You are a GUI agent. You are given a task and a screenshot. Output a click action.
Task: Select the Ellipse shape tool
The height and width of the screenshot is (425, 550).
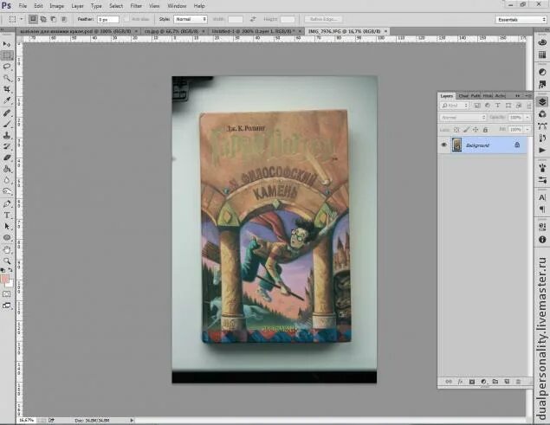pos(7,238)
